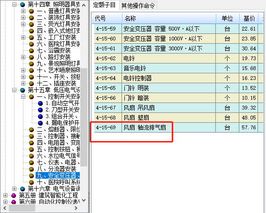Click the icon beside 十、医院呼叫系统
Screen dimensions: 266x213
(31, 182)
